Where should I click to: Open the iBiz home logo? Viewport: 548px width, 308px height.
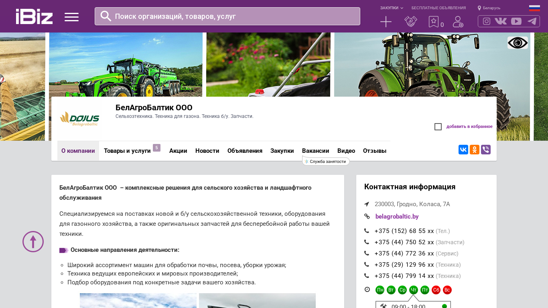pos(34,16)
